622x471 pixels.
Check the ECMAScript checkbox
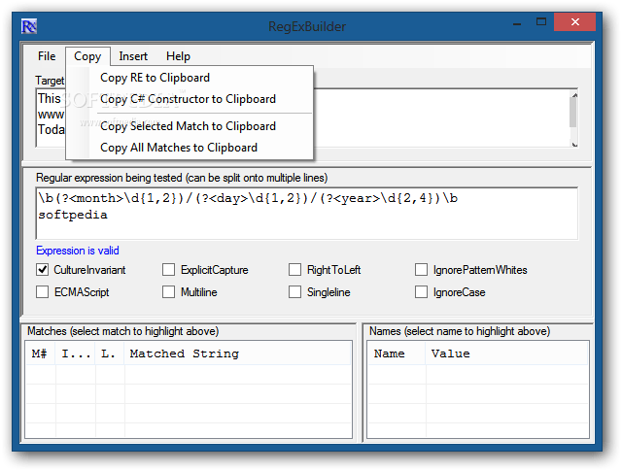[x=43, y=291]
